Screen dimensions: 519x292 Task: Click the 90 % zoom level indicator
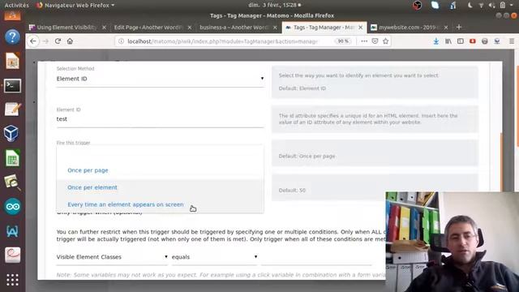[x=342, y=41]
